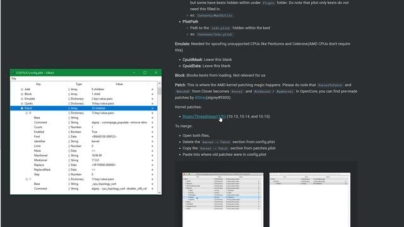Screen dimensions: 404x227
Task: Click the row handle dot for Replace
Action: (x=152, y=165)
